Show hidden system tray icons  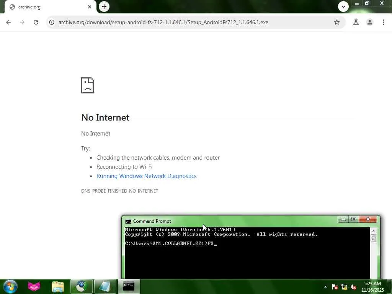(325, 287)
